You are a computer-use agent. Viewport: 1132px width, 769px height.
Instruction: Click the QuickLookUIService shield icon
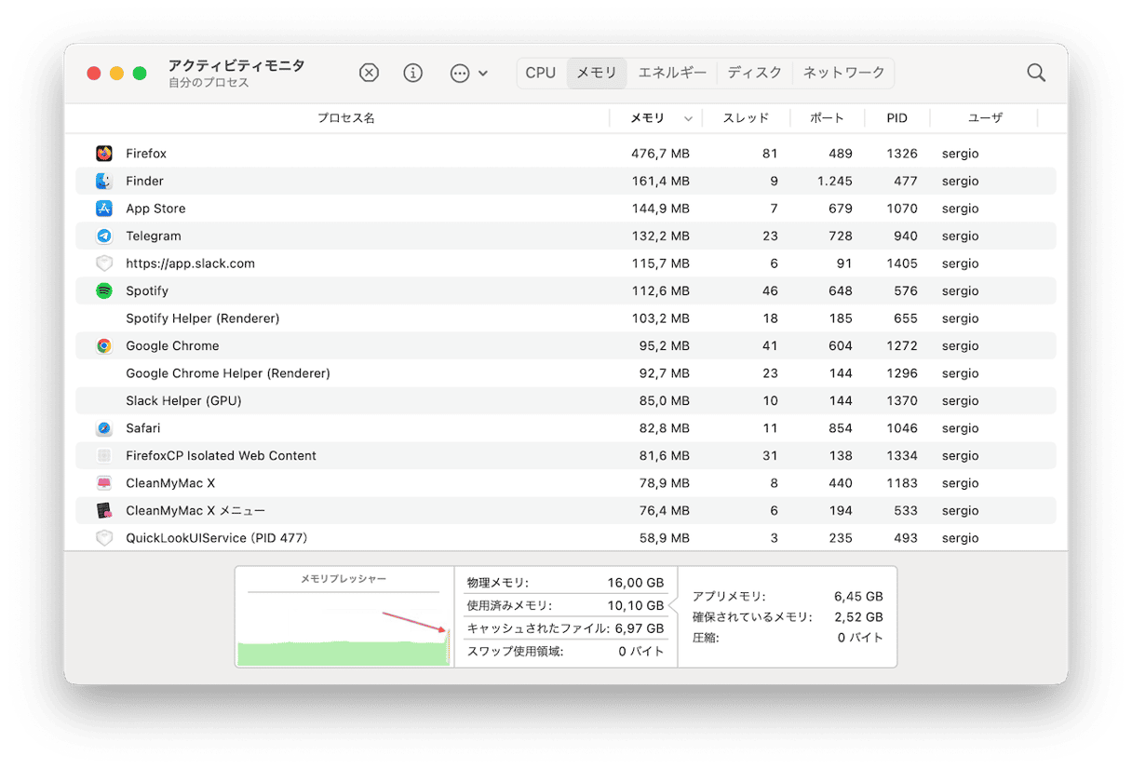[x=104, y=538]
